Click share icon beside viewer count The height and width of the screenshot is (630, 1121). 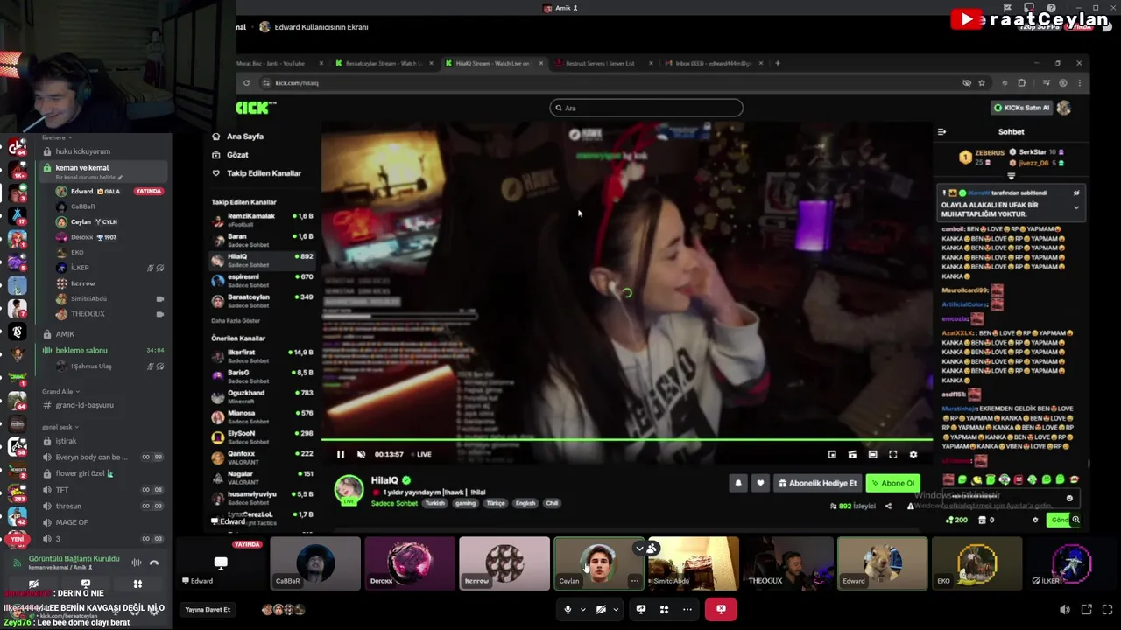tap(888, 506)
